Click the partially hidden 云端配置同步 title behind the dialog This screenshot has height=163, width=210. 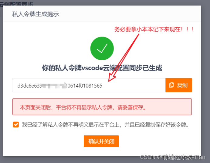point(16,4)
